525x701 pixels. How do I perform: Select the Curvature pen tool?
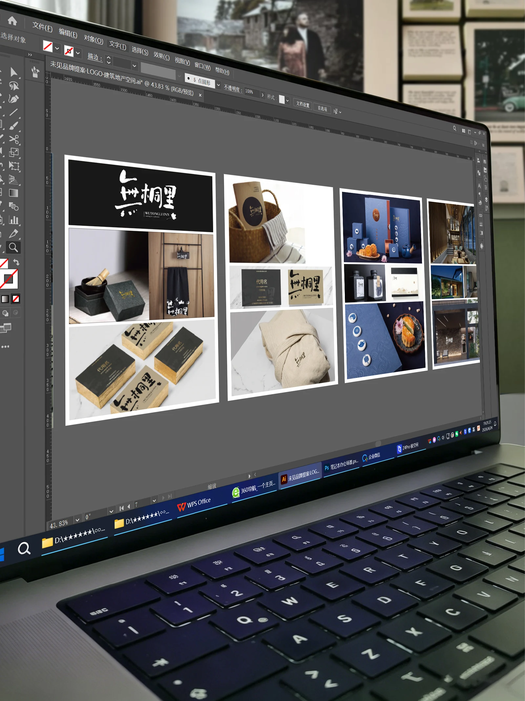click(x=14, y=99)
